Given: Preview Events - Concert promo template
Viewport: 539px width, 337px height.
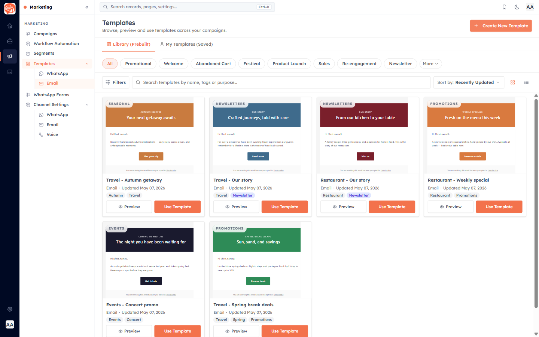Looking at the screenshot, I should click(129, 331).
